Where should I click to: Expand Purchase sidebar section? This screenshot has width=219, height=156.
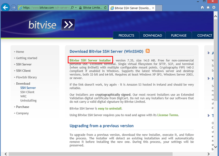tap(22, 107)
